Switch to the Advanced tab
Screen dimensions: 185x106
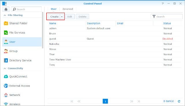click(68, 9)
